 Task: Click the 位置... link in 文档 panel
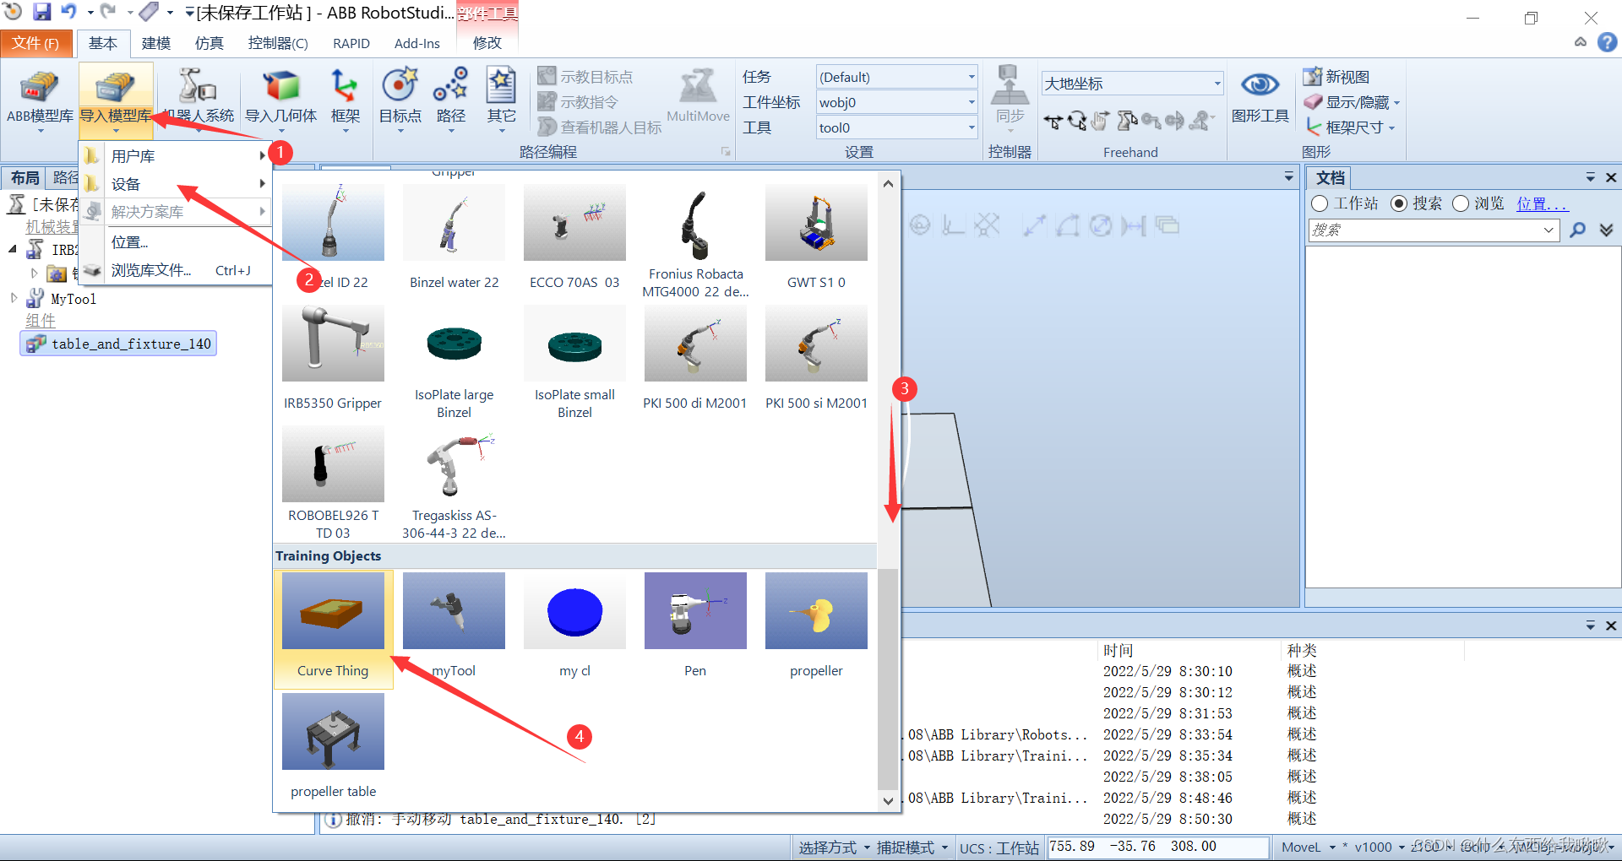pyautogui.click(x=1542, y=203)
